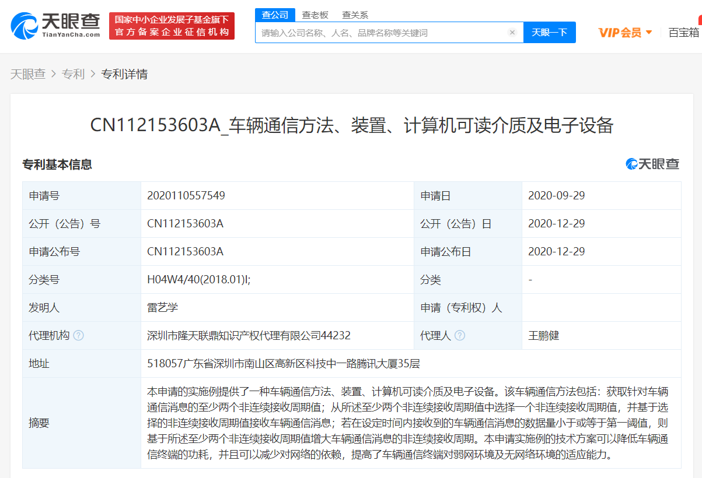Click the 代理机构 label text
The height and width of the screenshot is (478, 702).
point(49,336)
